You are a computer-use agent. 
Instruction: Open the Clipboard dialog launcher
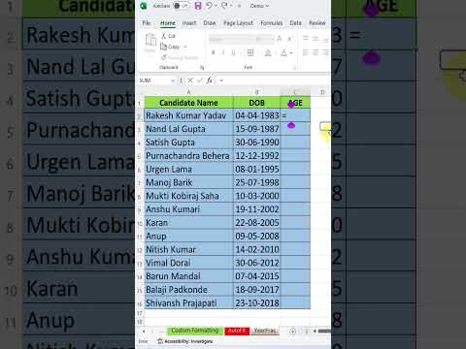(202, 68)
